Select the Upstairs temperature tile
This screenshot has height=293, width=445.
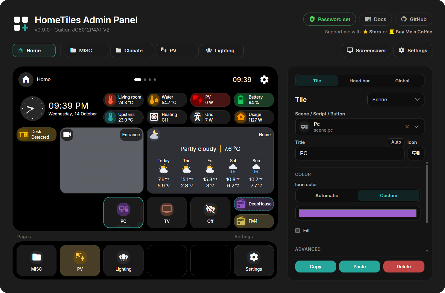click(x=123, y=117)
